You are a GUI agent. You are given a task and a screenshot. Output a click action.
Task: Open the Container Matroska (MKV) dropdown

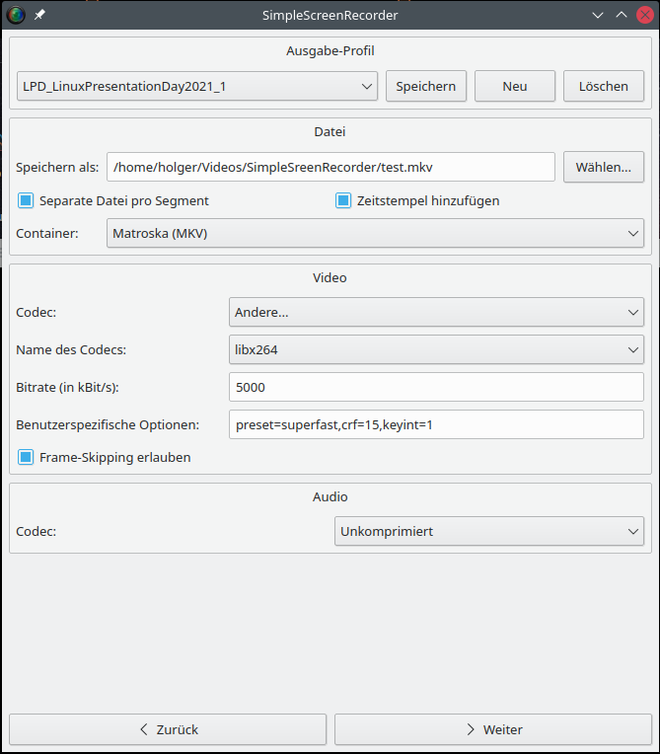coord(374,234)
